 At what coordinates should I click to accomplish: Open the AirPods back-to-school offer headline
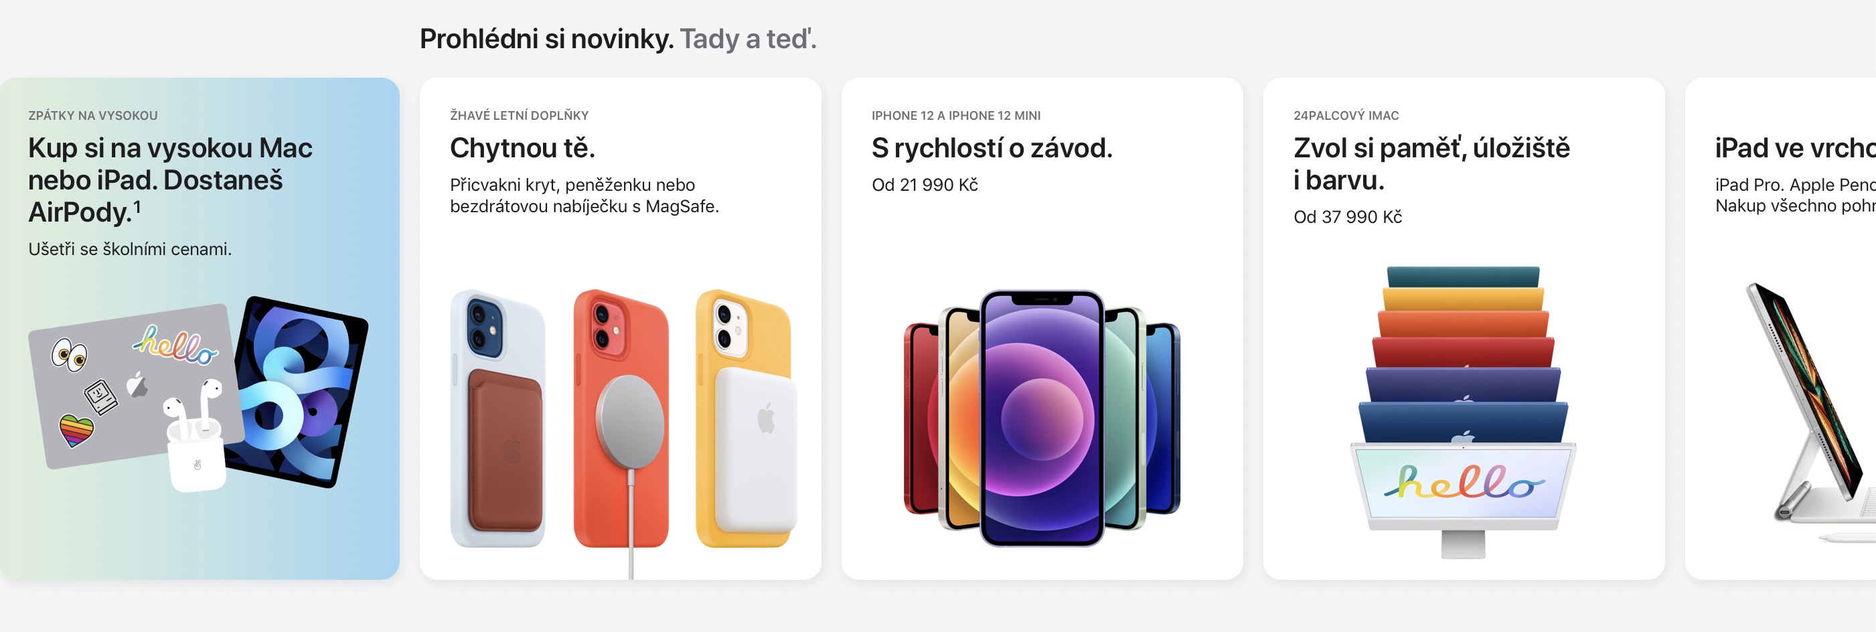coord(171,180)
